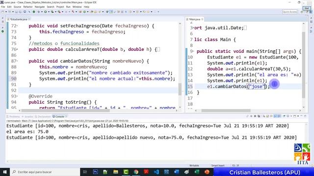
Task: Click the "jose" string argument on line 15
Action: 257,87
